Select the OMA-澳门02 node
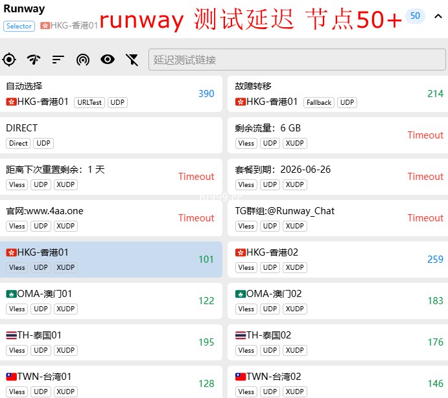The width and height of the screenshot is (448, 398). pyautogui.click(x=338, y=301)
